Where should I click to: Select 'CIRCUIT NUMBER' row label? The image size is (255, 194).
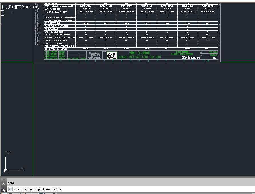coord(56,40)
